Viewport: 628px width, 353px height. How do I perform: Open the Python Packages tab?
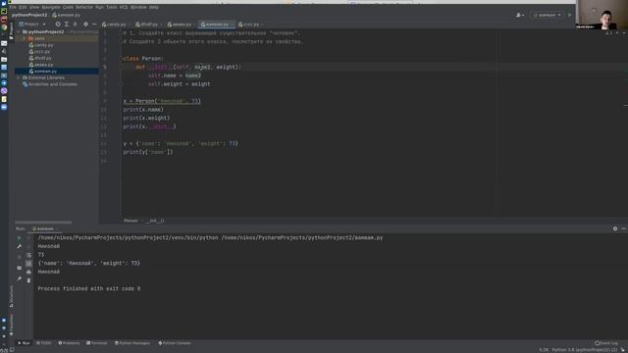coord(132,343)
